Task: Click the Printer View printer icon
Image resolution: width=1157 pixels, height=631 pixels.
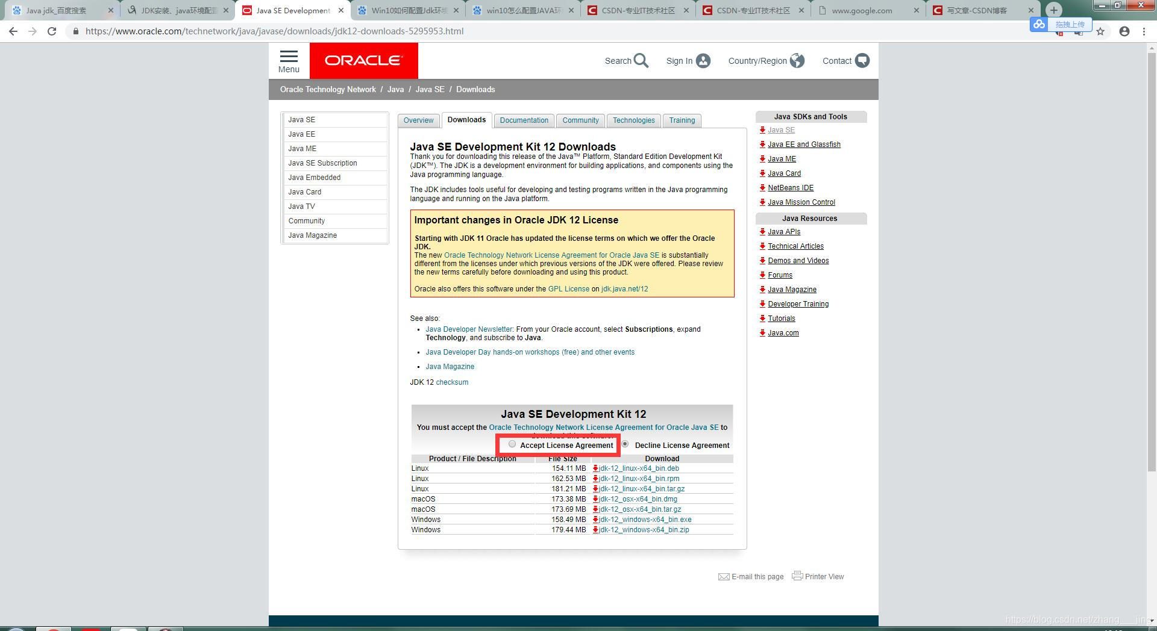Action: pyautogui.click(x=797, y=576)
